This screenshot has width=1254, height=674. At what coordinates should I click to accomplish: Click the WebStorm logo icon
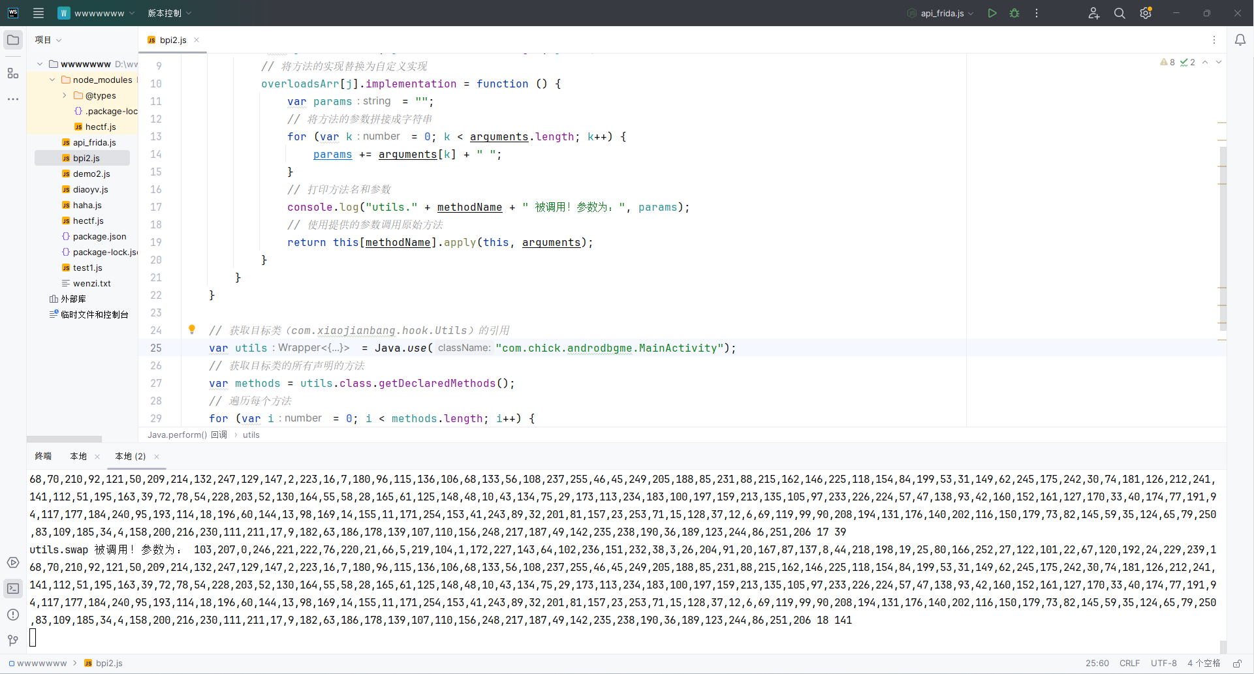pos(13,13)
